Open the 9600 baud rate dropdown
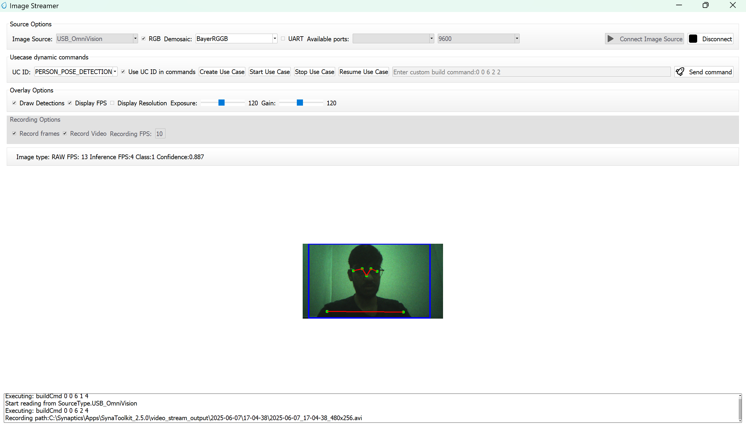Viewport: 746px width, 438px height. (516, 39)
